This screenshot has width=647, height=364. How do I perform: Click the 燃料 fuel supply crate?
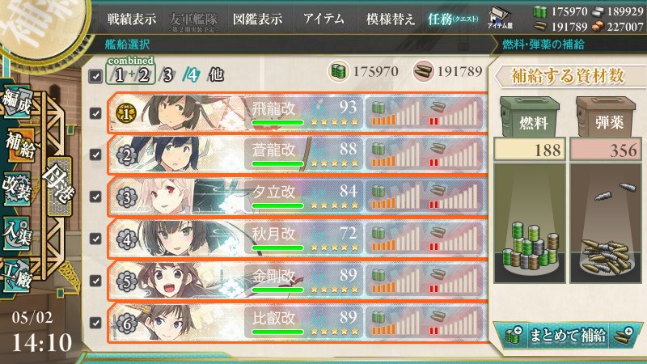pos(530,116)
